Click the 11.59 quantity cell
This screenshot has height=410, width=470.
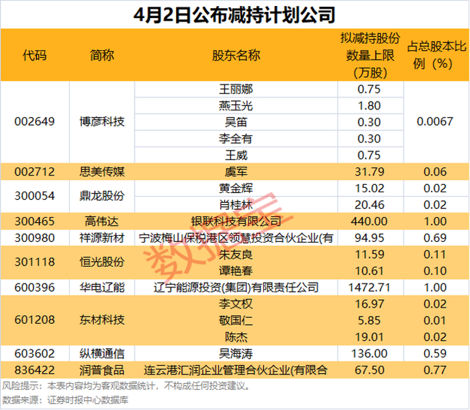tap(369, 255)
